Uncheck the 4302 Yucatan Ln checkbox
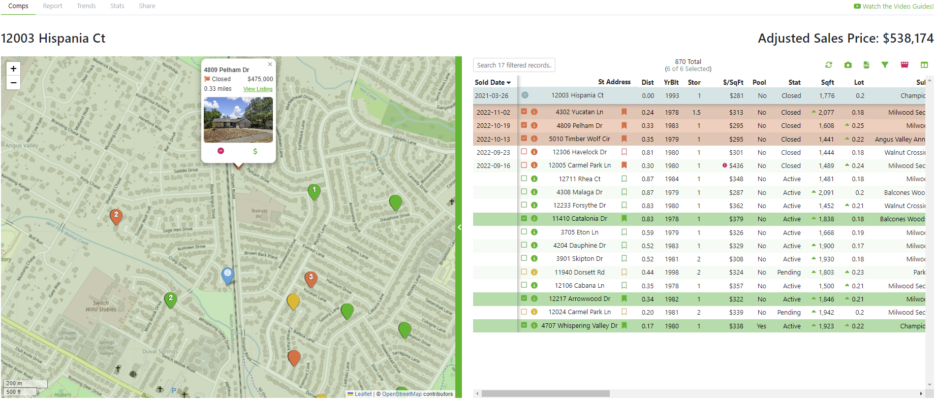 pyautogui.click(x=524, y=112)
